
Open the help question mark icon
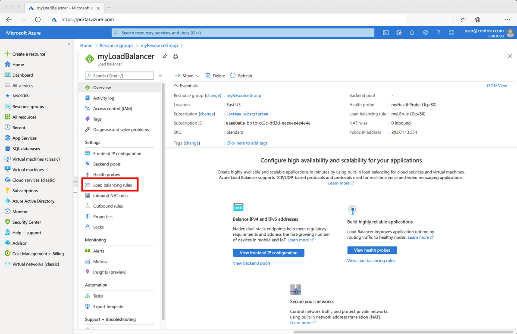tap(438, 32)
